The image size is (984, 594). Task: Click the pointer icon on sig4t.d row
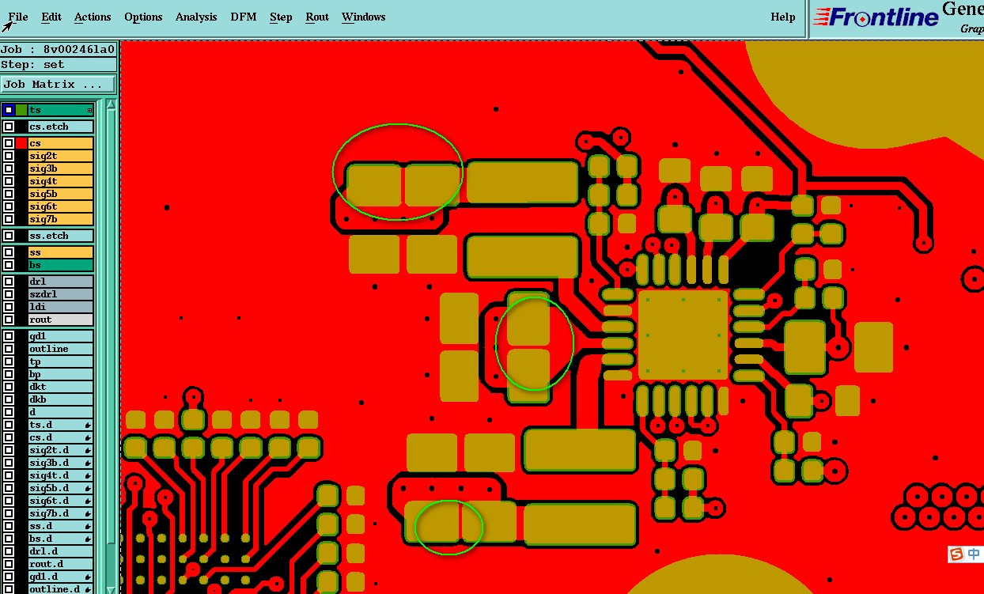point(88,475)
